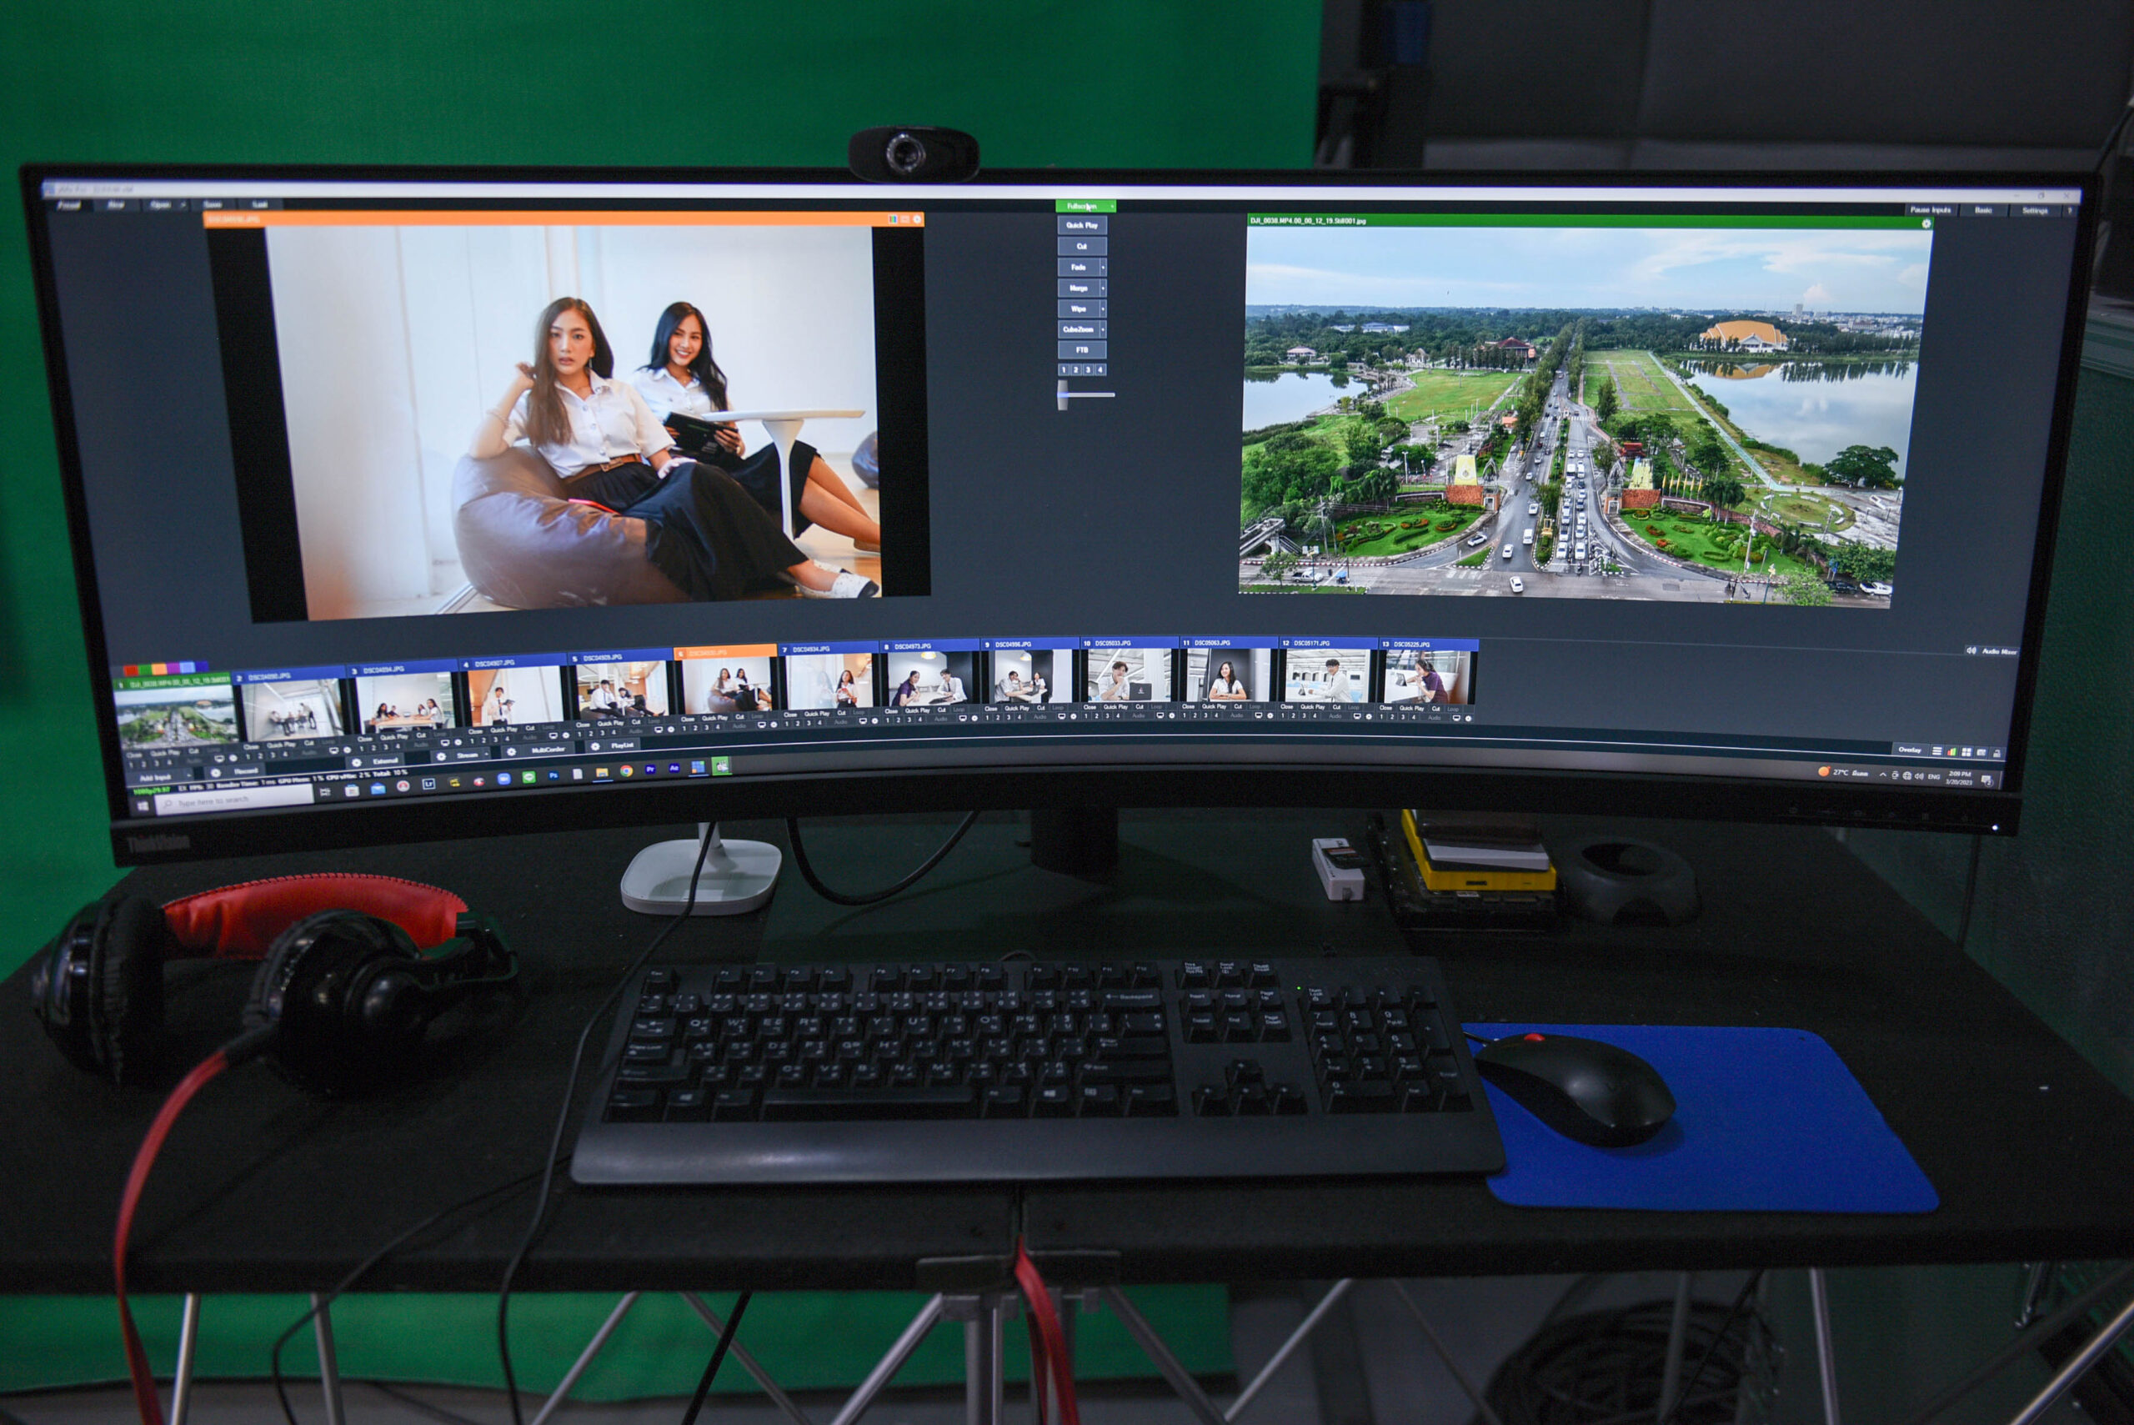Open Stream settings gear icon
This screenshot has height=1425, width=2134.
click(x=442, y=757)
